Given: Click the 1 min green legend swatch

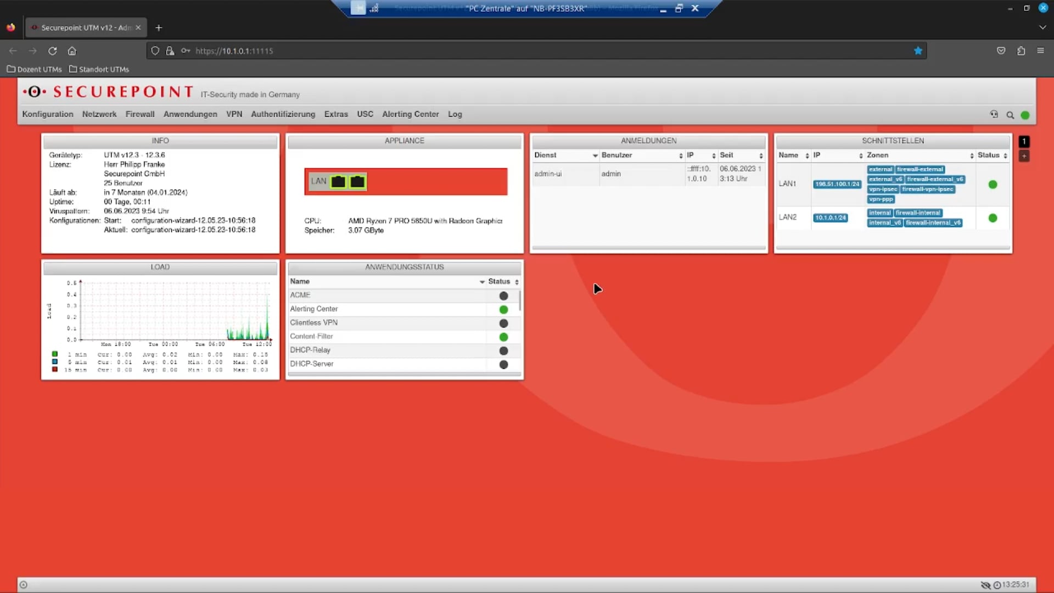Looking at the screenshot, I should pyautogui.click(x=55, y=354).
